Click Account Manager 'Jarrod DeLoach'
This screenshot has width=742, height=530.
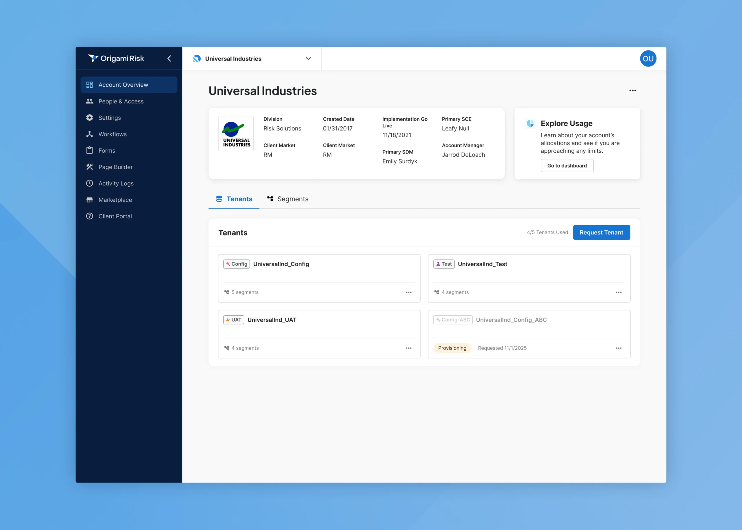[x=463, y=155]
